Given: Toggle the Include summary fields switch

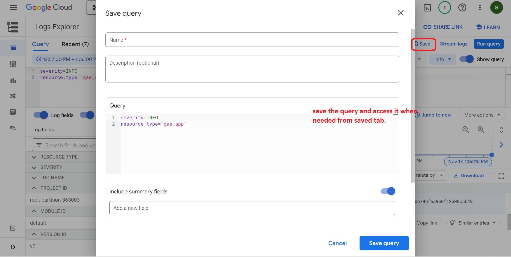Looking at the screenshot, I should [x=388, y=191].
